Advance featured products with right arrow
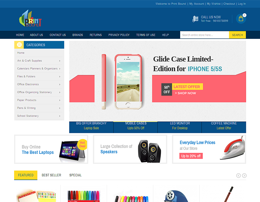Viewport: 260px width, 202px height. (x=244, y=175)
